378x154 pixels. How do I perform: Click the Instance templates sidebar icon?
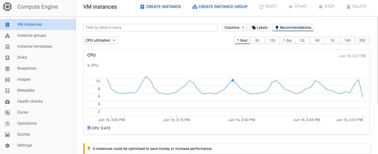[x=7, y=47]
